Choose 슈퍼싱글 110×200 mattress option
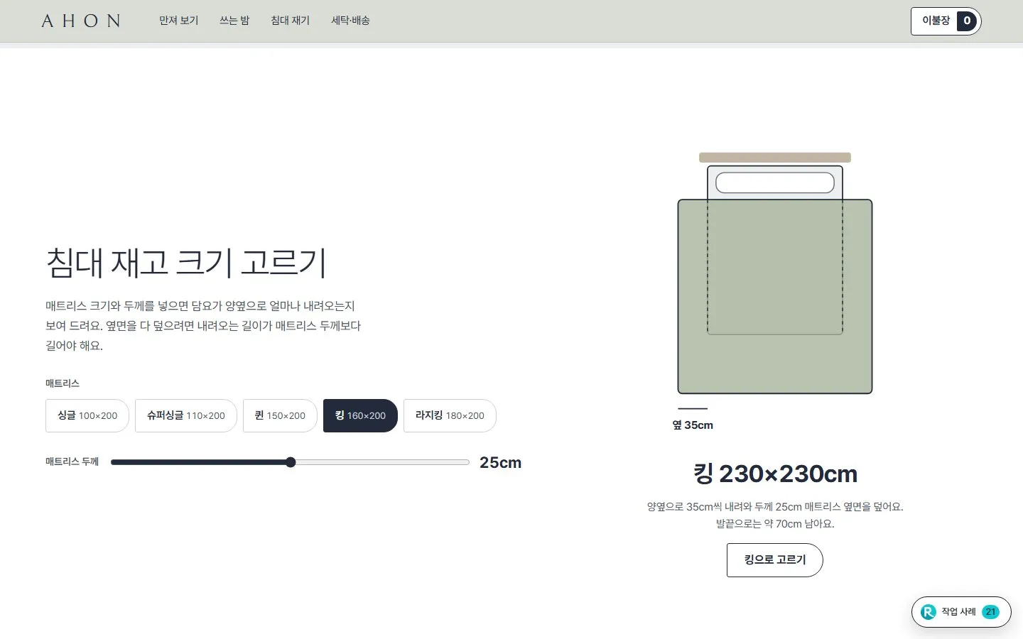 point(186,415)
